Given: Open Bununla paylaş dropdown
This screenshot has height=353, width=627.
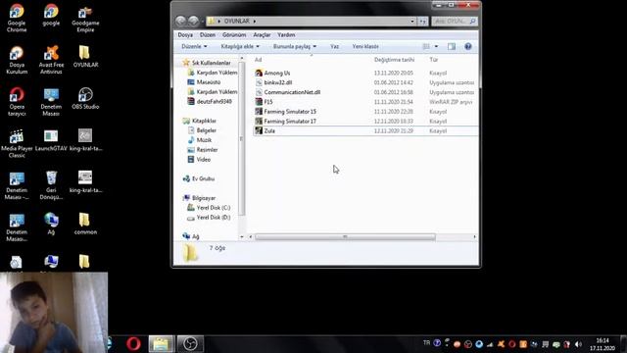Looking at the screenshot, I should coord(295,46).
